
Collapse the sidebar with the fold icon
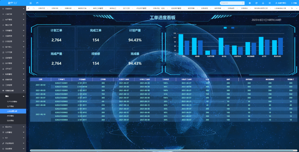click(x=31, y=3)
